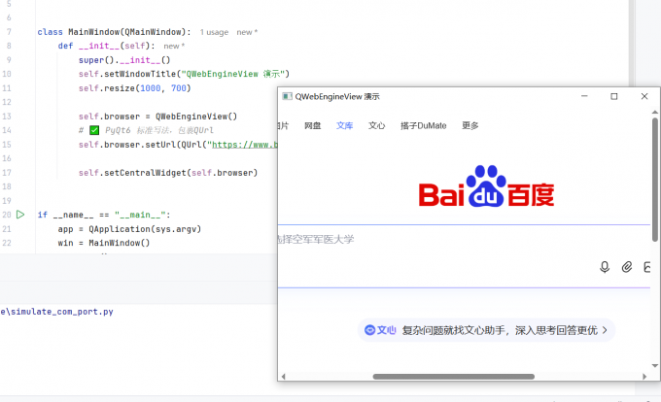Click the Baidu search input box
The image size is (661, 402).
click(x=464, y=256)
